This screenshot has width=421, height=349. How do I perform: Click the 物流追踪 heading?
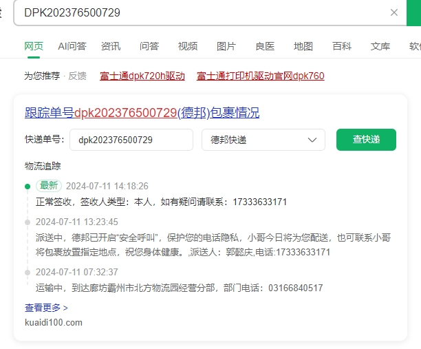point(43,166)
